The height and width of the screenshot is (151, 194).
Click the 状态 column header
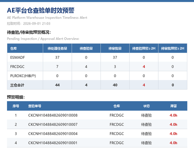(147, 106)
